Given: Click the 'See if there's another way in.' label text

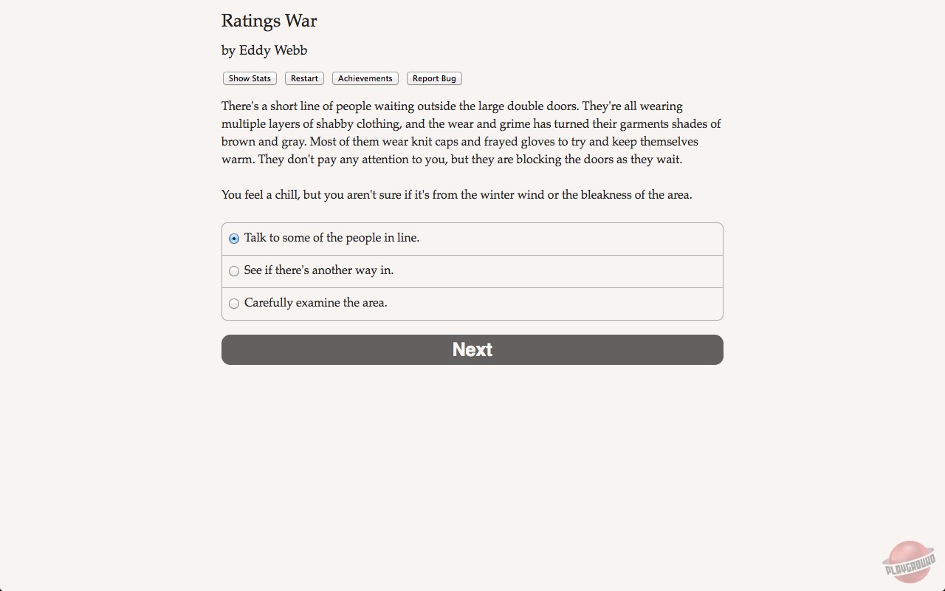Looking at the screenshot, I should point(319,270).
